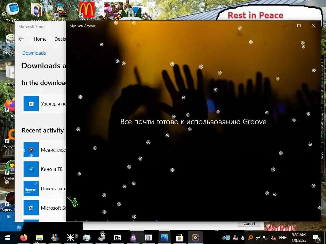Select the Медиаплеер entry text
The width and height of the screenshot is (326, 244).
coord(53,150)
